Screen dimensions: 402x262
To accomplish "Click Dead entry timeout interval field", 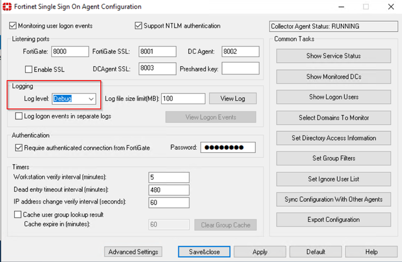I will [169, 190].
